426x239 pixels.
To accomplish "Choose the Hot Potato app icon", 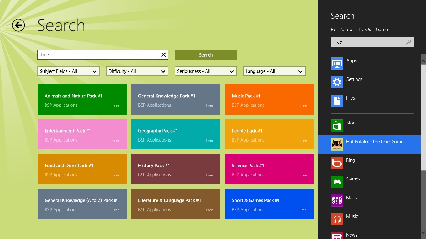I will (x=337, y=144).
